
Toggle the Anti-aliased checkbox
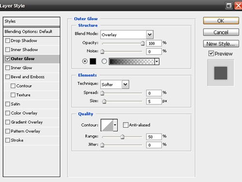point(125,125)
